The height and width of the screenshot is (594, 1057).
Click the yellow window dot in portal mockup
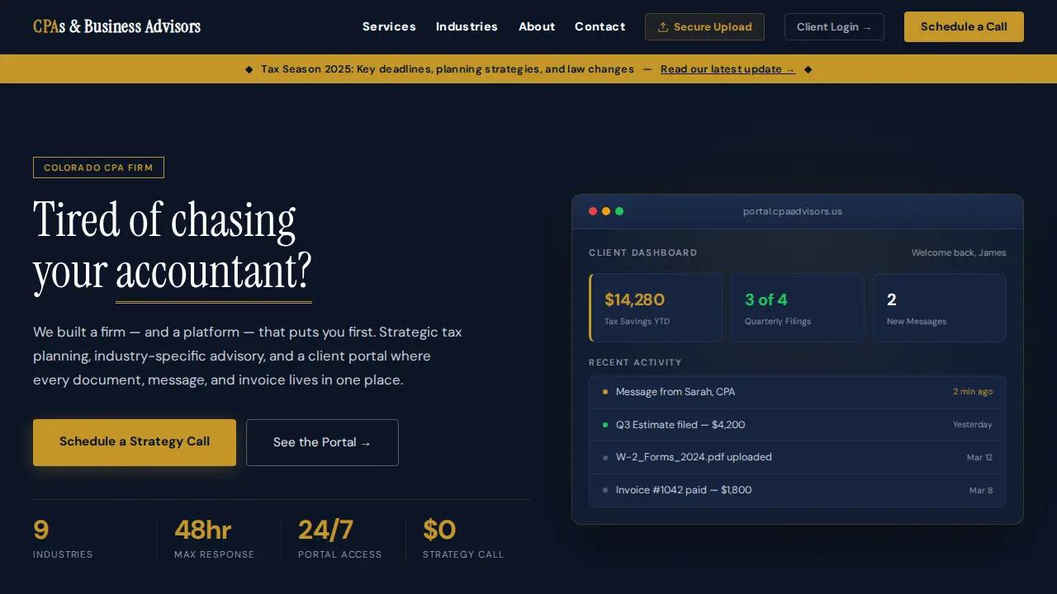[x=606, y=211]
